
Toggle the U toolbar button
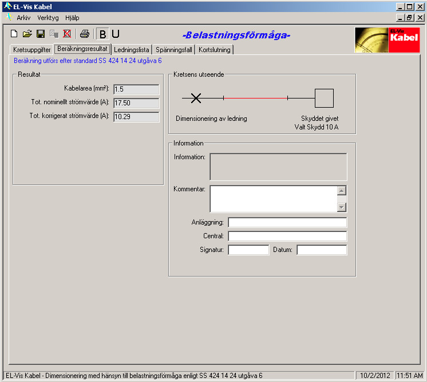pyautogui.click(x=116, y=34)
